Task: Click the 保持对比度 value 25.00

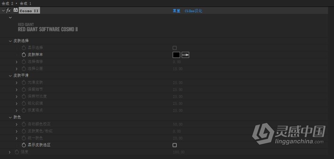Action: 178,97
